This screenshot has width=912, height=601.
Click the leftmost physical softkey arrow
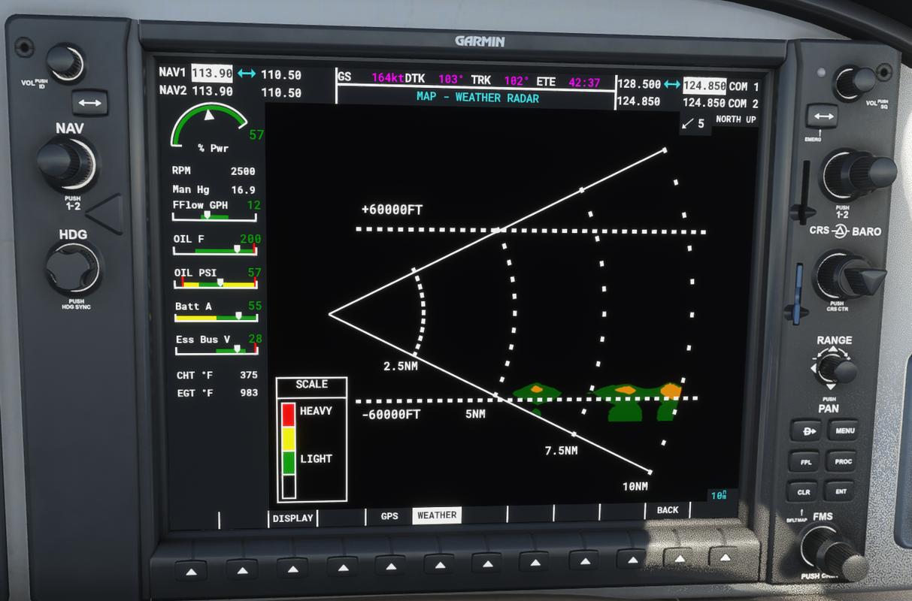191,572
